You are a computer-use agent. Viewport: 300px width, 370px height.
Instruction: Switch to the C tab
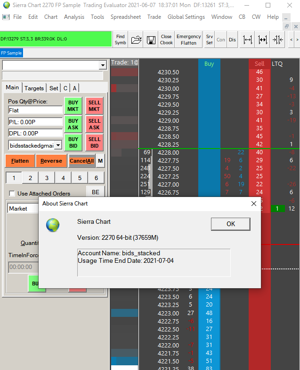tap(65, 88)
